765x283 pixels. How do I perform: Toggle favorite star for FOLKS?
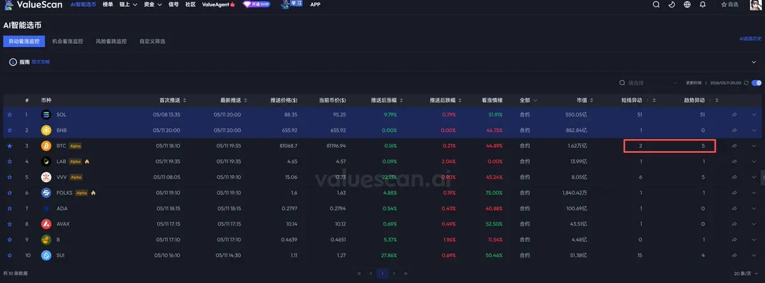[10, 193]
